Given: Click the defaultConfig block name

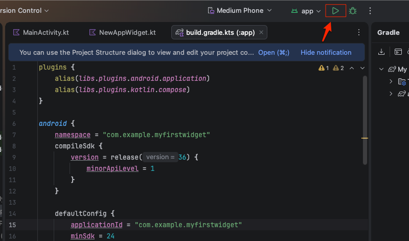Looking at the screenshot, I should [x=81, y=213].
